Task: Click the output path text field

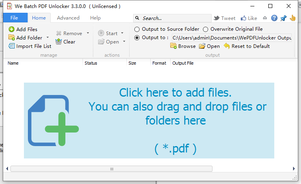Action: tap(232, 38)
